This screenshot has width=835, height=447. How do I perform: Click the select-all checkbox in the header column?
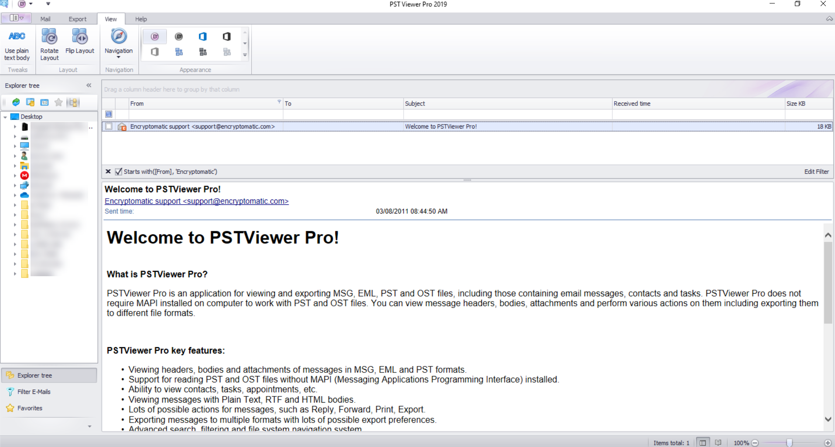coord(109,114)
